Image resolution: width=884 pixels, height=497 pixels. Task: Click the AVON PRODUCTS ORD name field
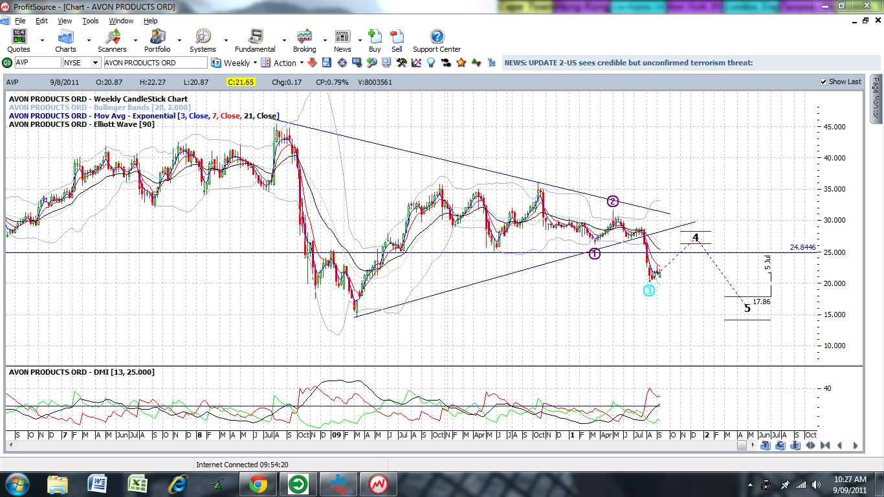[155, 63]
